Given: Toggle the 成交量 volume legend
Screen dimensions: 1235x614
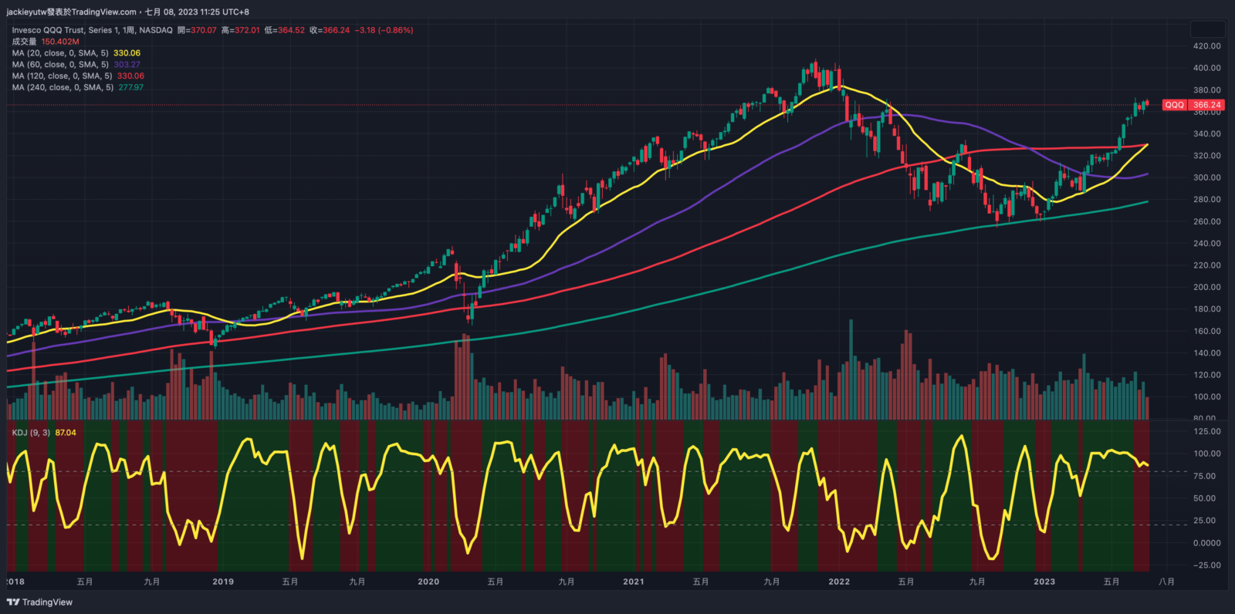Looking at the screenshot, I should tap(24, 42).
